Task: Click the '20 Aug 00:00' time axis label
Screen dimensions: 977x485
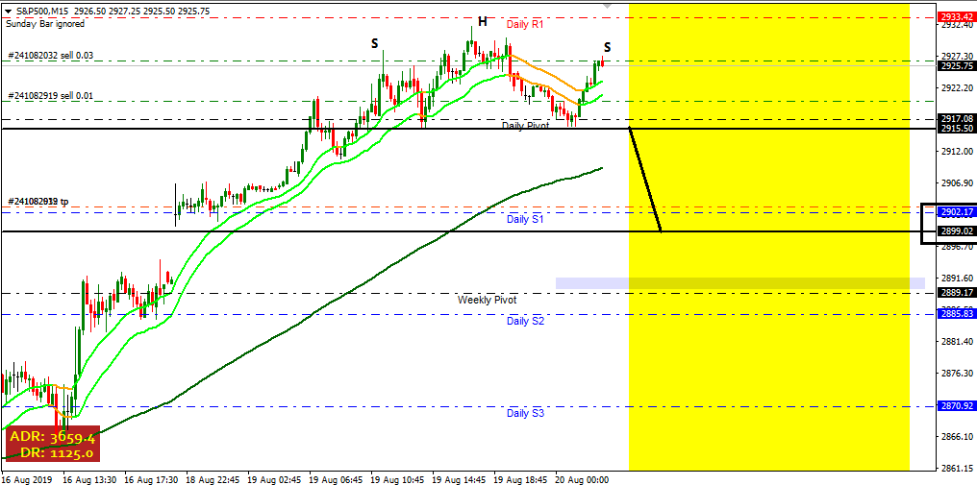Action: coord(583,480)
